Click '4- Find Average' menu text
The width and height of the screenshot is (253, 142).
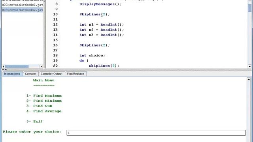(x=44, y=111)
